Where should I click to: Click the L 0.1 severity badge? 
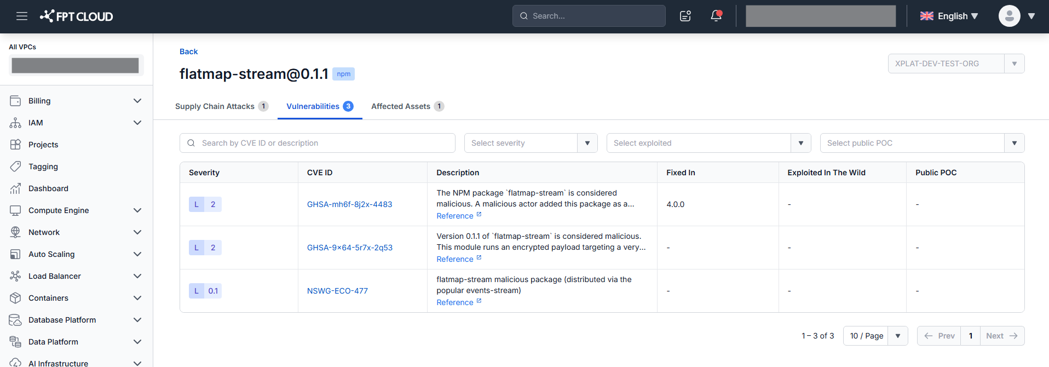pyautogui.click(x=205, y=291)
